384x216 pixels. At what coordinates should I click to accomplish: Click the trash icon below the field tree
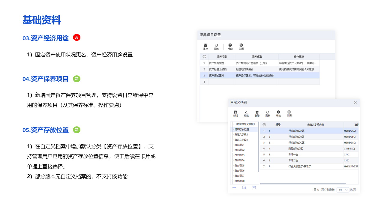(254, 187)
